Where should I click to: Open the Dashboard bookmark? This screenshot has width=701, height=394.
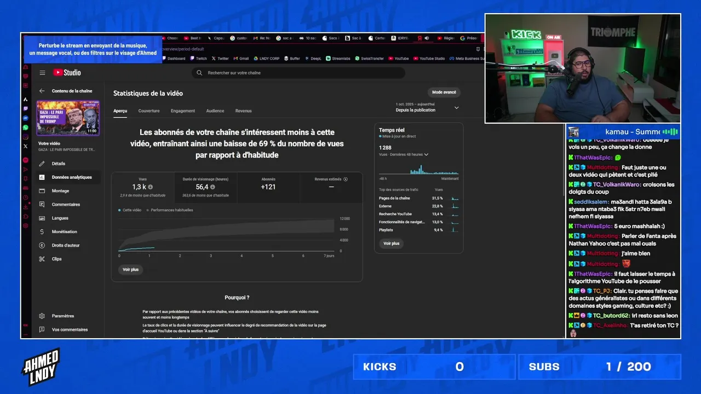174,59
